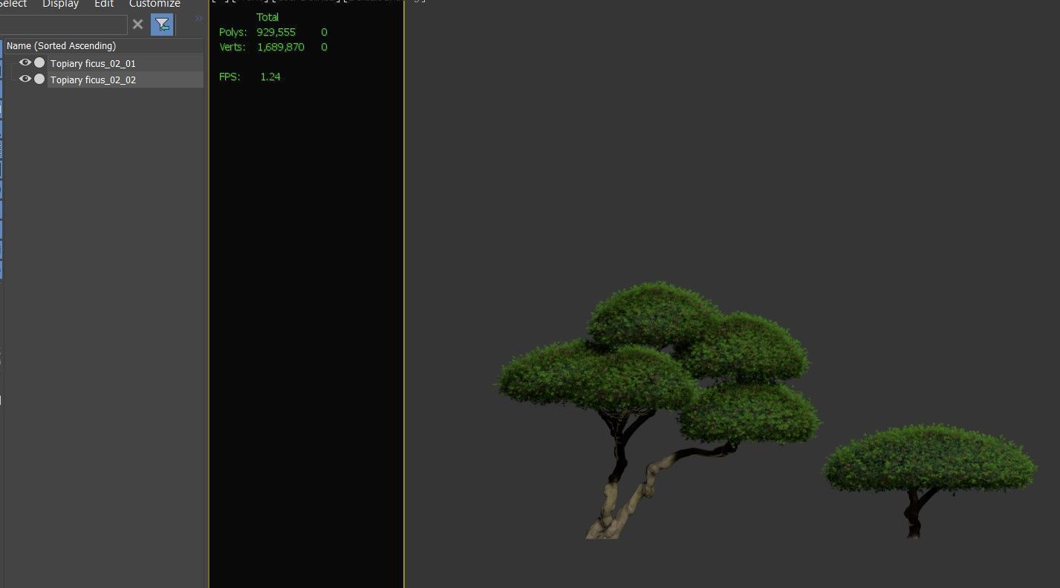Viewport: 1060px width, 588px height.
Task: Select Topiary ficus_02_02 in the list
Action: coord(93,80)
